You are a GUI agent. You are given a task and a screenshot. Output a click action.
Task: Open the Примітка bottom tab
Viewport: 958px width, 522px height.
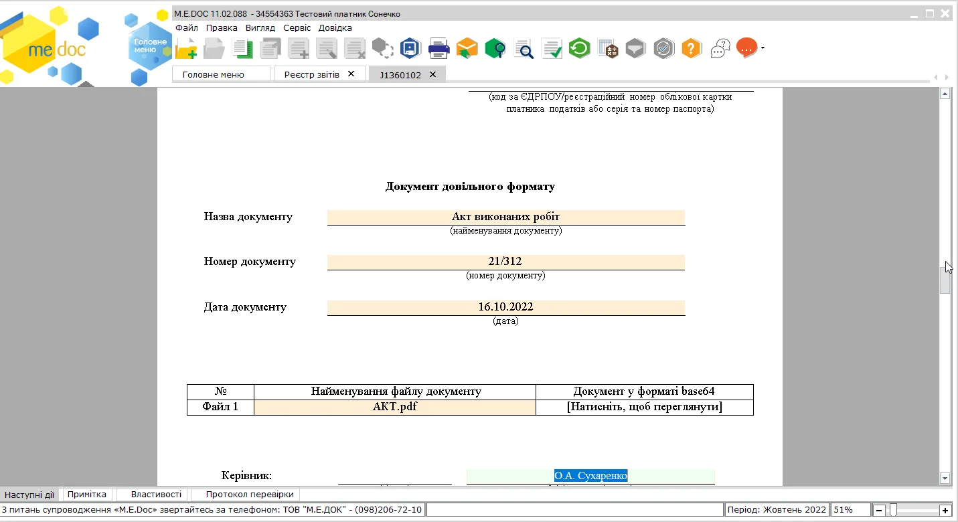coord(87,495)
